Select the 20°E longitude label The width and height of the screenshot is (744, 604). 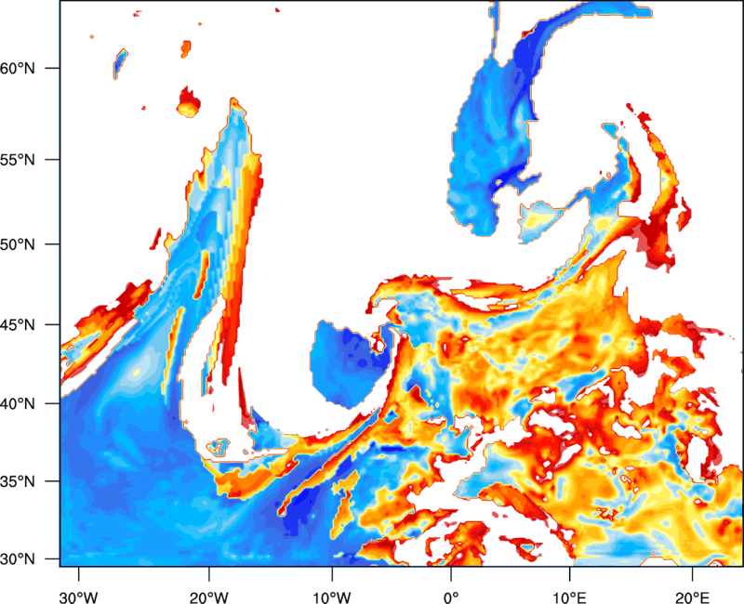click(x=692, y=595)
